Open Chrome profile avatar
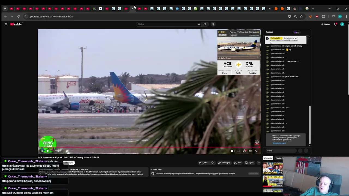Image resolution: width=349 pixels, height=196 pixels. coord(340,17)
